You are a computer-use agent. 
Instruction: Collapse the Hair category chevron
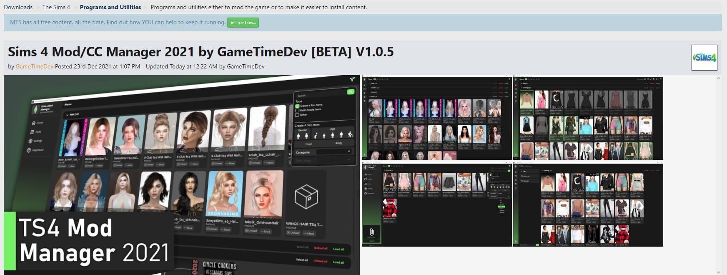[x=67, y=114]
